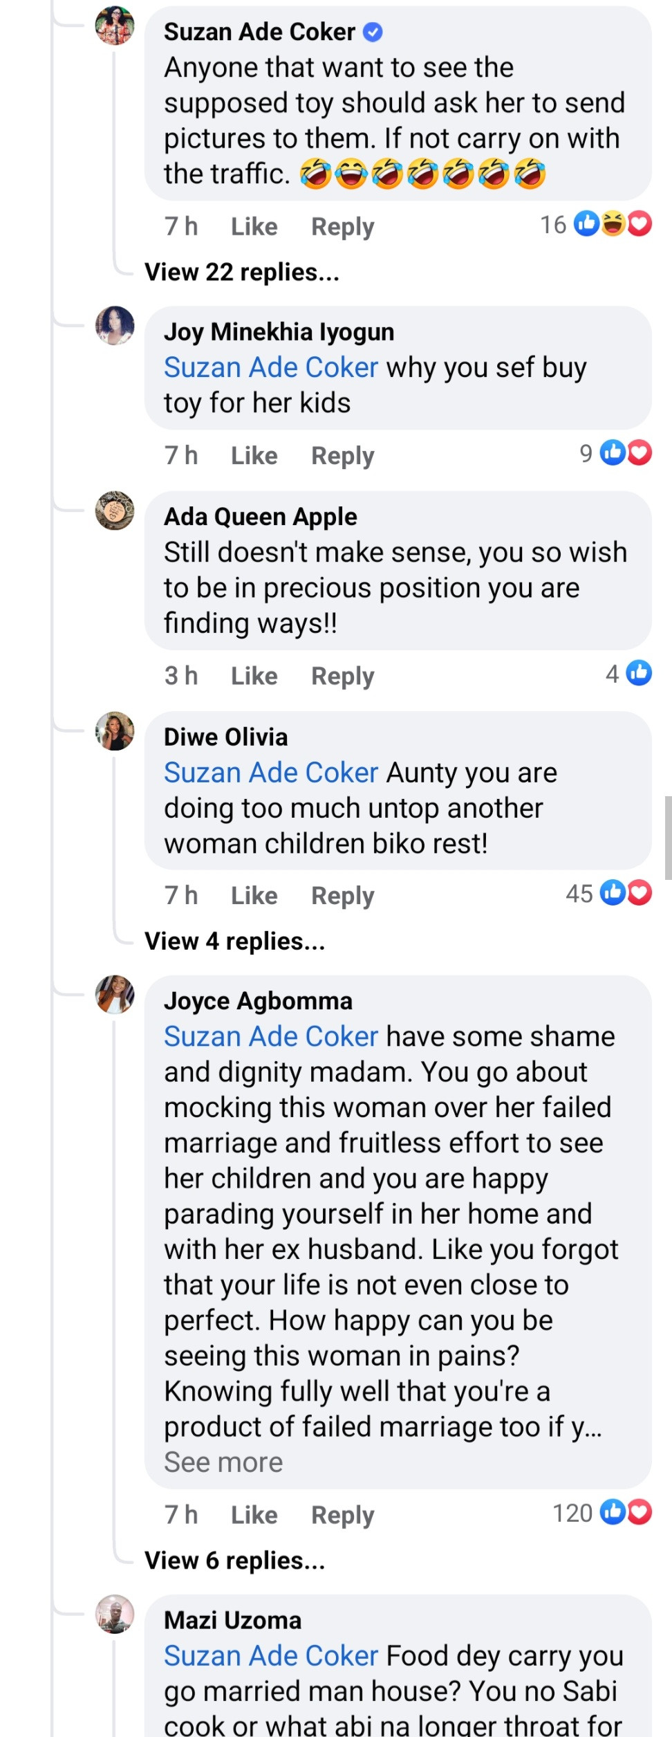Image resolution: width=672 pixels, height=1737 pixels.
Task: Click the scrollbar handle on right edge
Action: (x=668, y=837)
